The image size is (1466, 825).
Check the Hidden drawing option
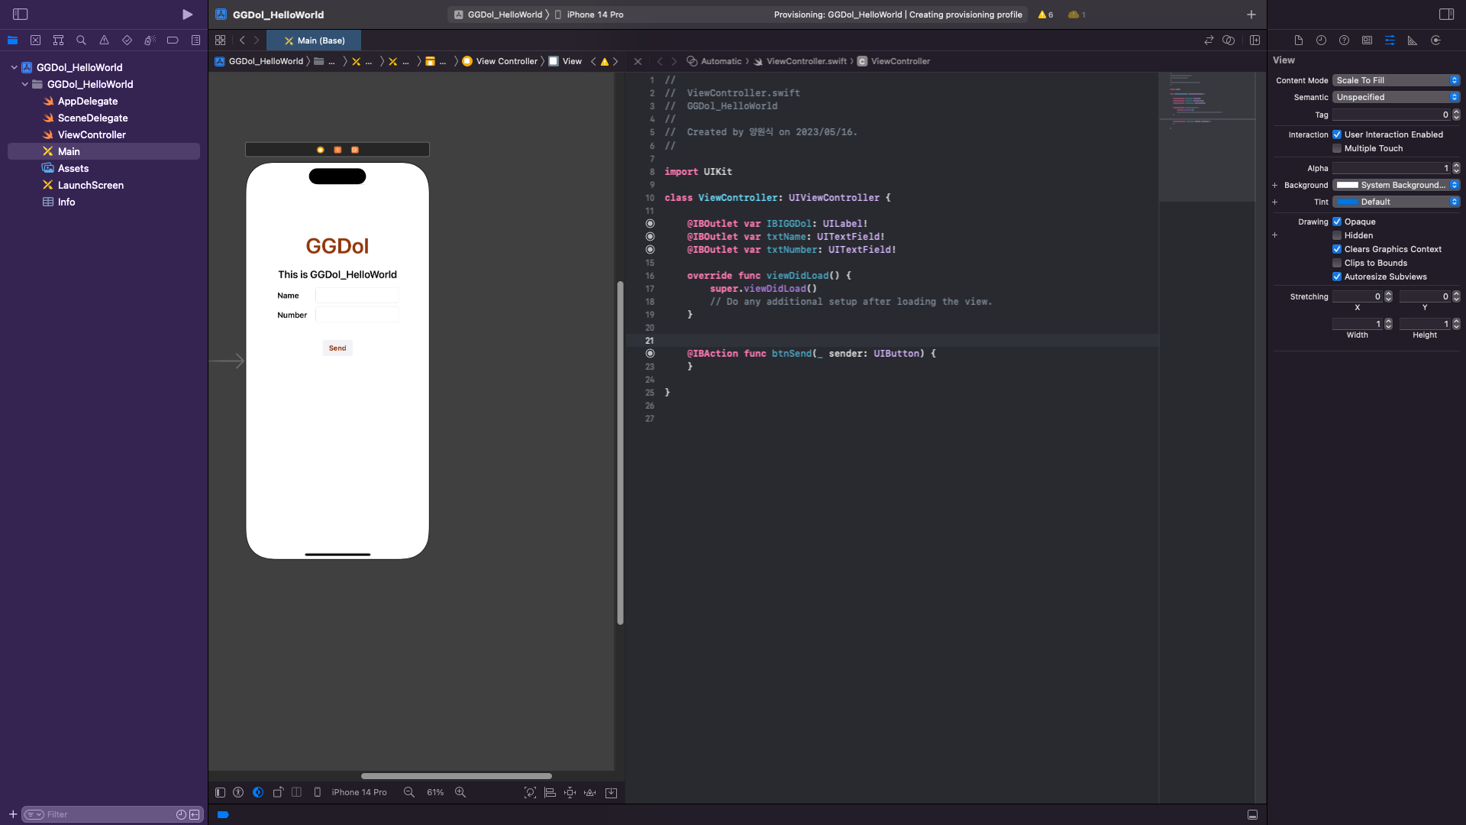[1337, 235]
